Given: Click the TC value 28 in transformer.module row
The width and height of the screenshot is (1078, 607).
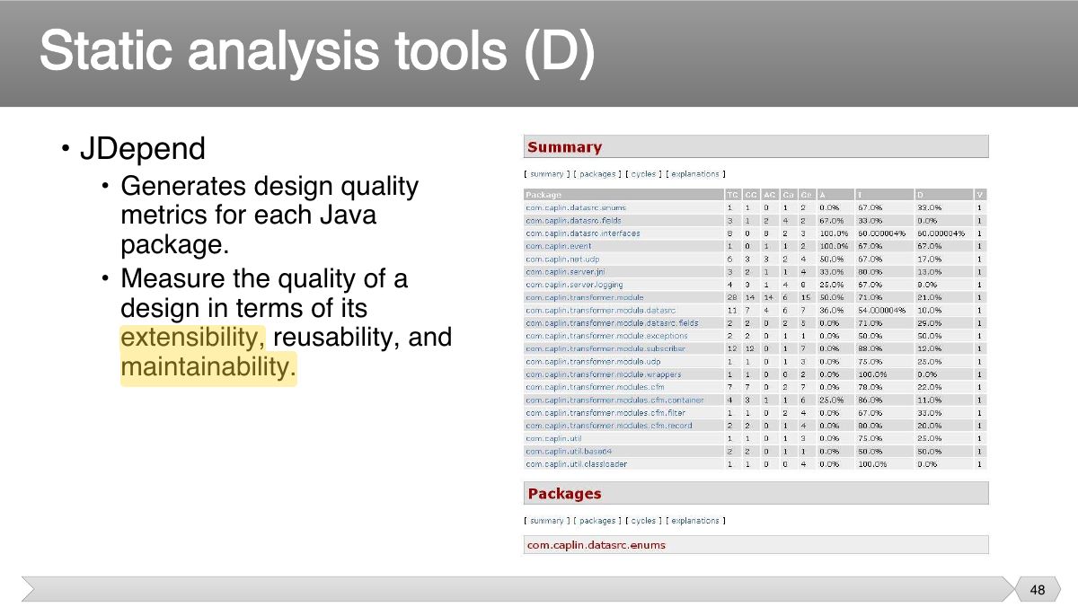Looking at the screenshot, I should pyautogui.click(x=733, y=297).
